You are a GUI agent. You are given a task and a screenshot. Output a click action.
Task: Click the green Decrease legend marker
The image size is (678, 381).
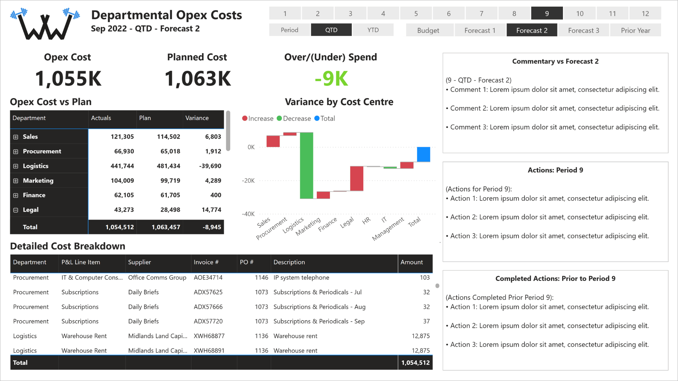click(x=279, y=119)
